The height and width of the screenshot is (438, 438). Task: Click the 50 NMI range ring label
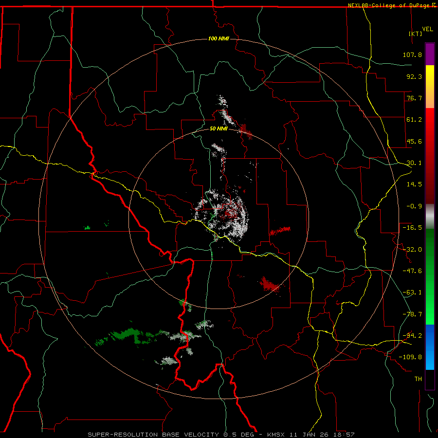pos(219,129)
